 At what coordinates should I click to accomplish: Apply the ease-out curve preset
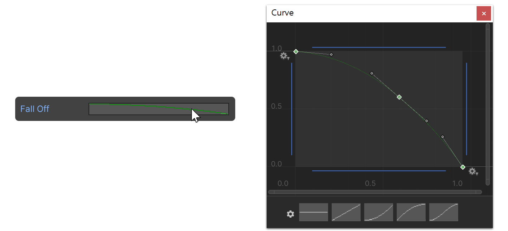click(x=411, y=212)
